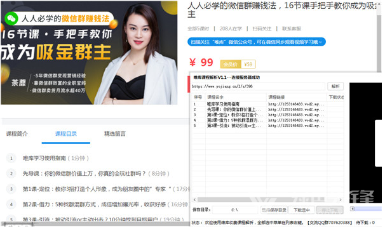Viewport: 385px width, 231px height.
Task: Click the 保存目录 path field showing C:\
Action: coord(234,210)
